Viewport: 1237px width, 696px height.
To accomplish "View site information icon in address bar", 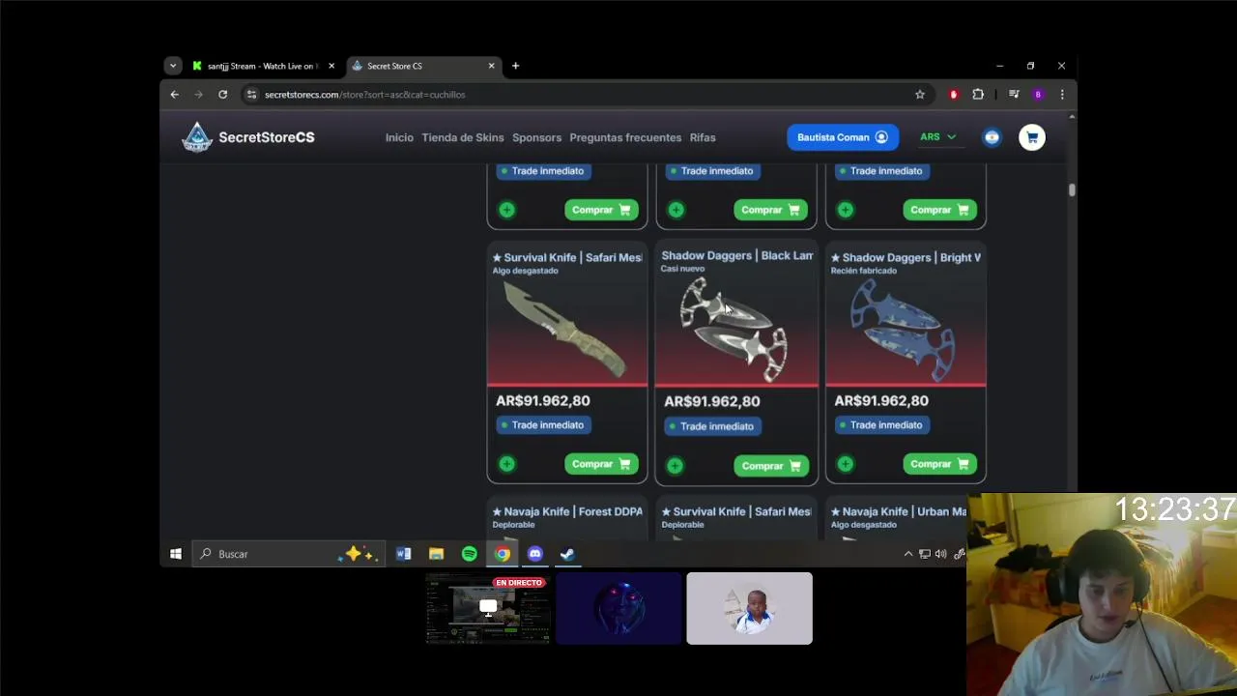I will click(251, 95).
